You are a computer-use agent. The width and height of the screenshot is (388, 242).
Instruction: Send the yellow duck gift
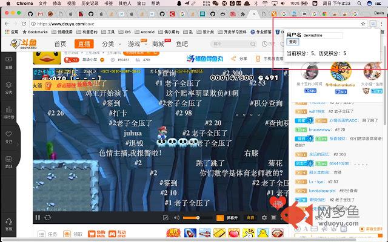pos(263,233)
